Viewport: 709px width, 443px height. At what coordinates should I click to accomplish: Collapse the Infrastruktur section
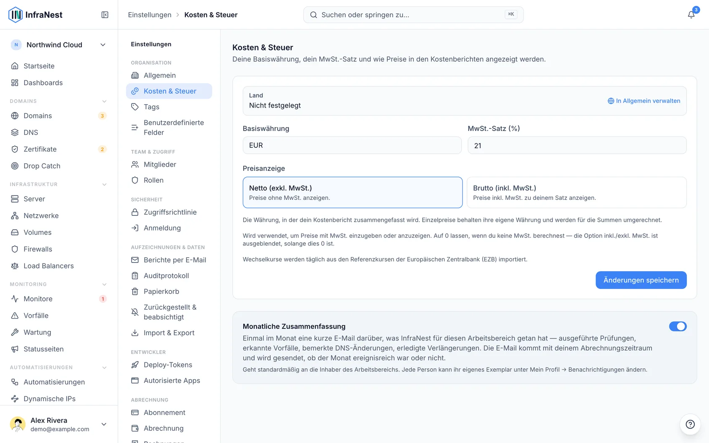pyautogui.click(x=104, y=184)
